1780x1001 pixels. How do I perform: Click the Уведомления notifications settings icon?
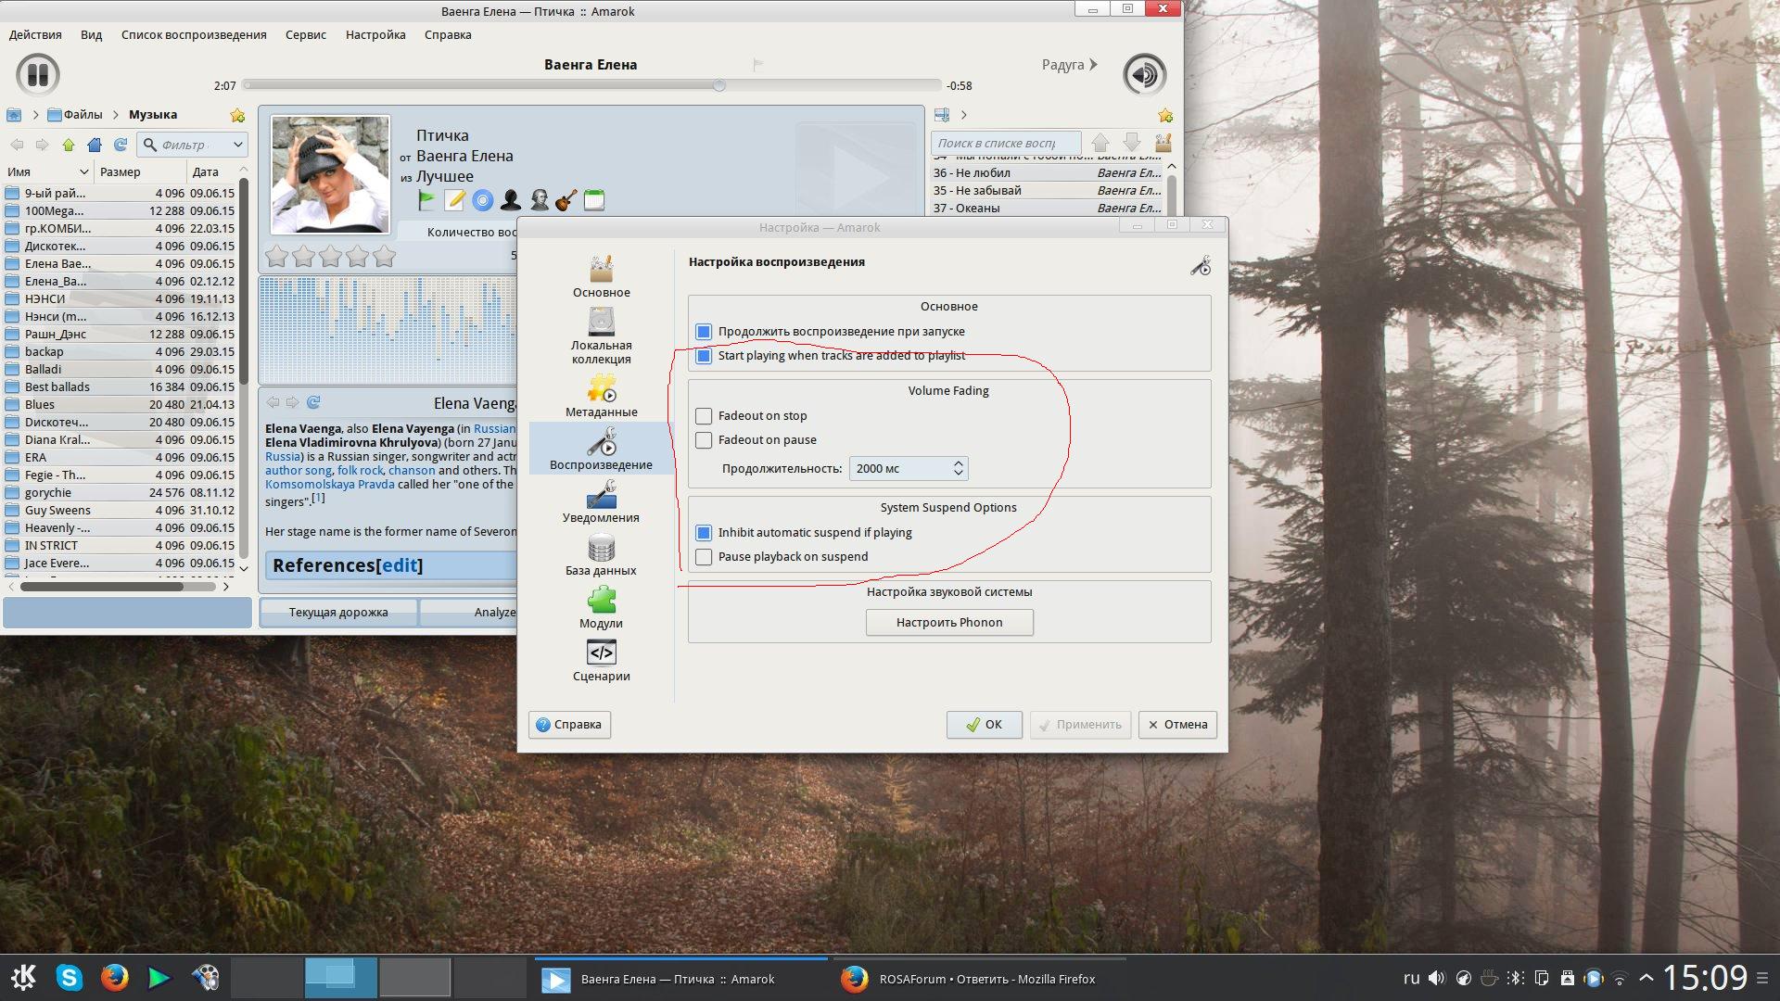(x=601, y=501)
